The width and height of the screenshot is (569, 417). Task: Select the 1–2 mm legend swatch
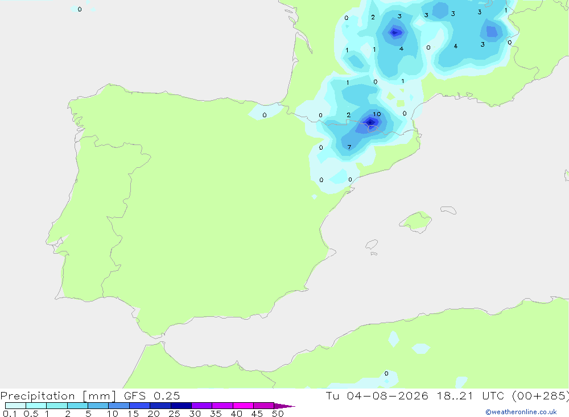pos(56,406)
